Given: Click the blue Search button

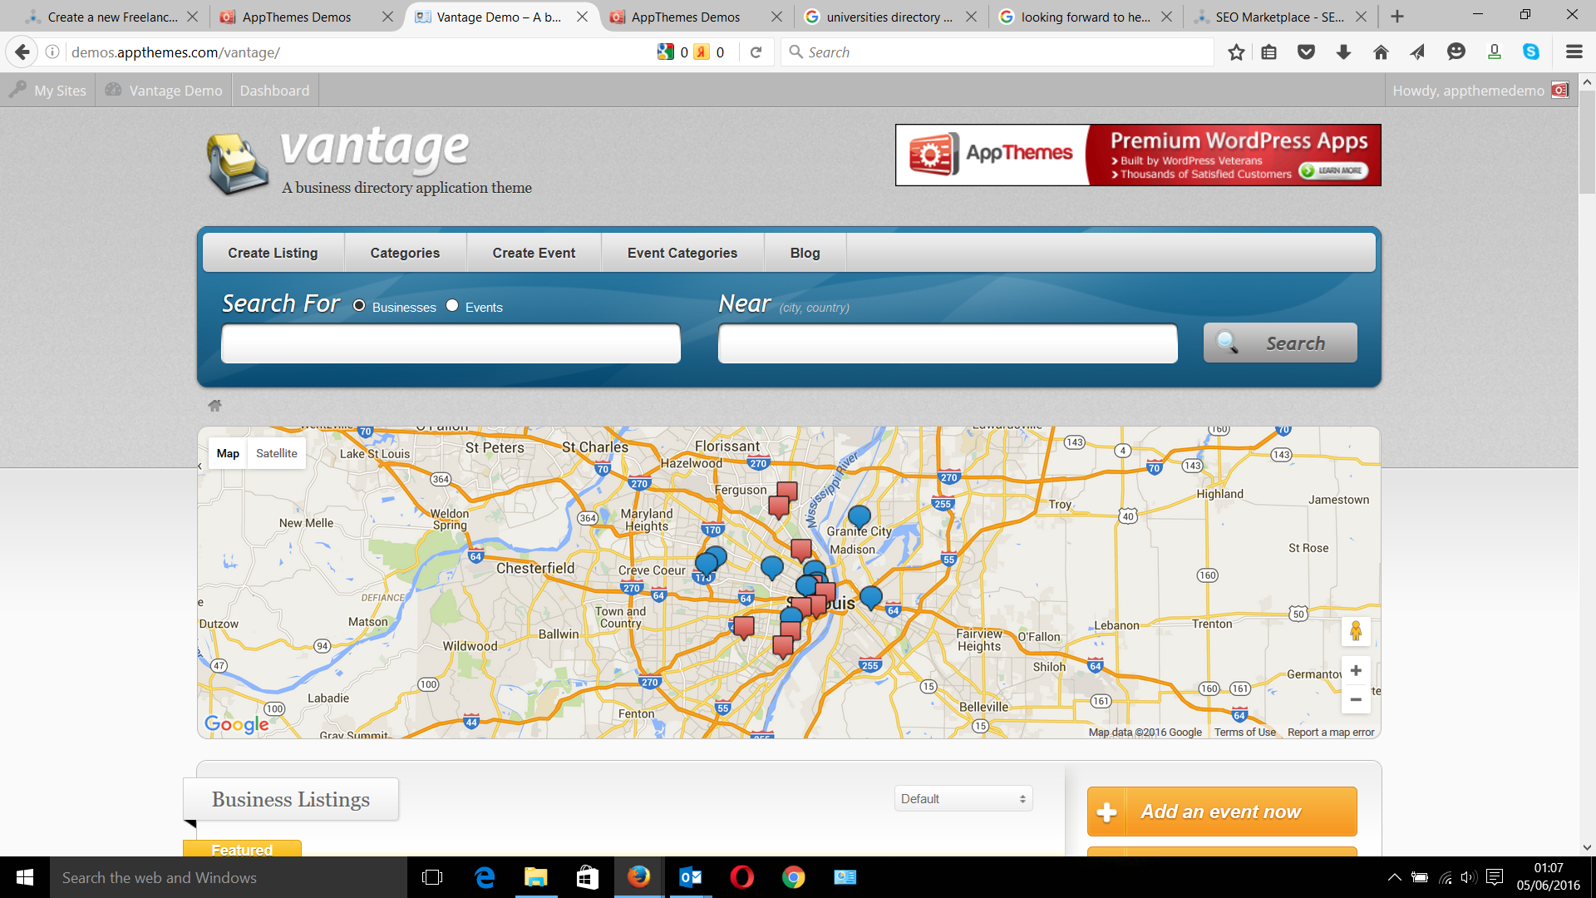Looking at the screenshot, I should [1280, 343].
